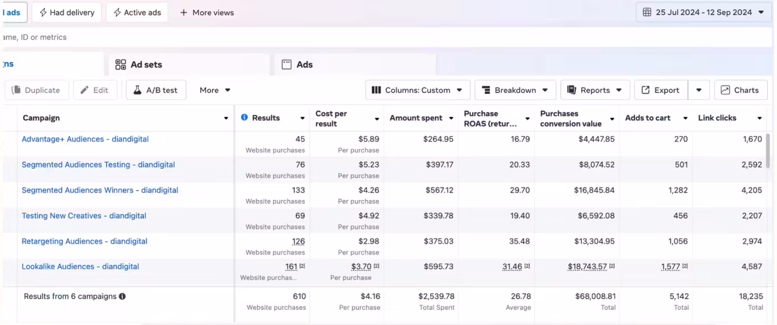The height and width of the screenshot is (325, 777).
Task: Click the Duplicate copy icon
Action: [16, 90]
